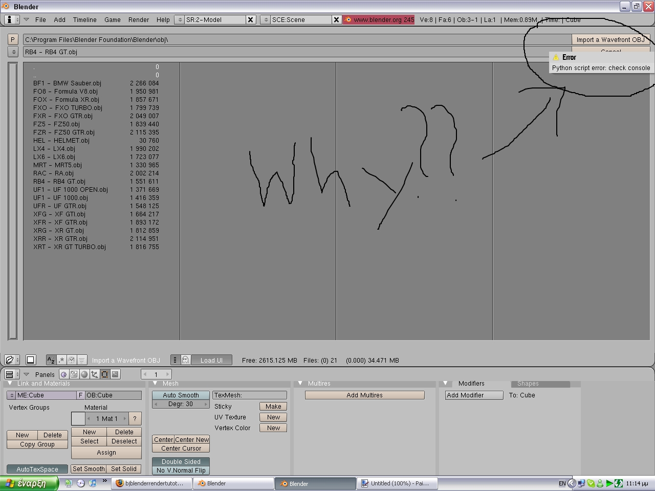Go to parent directory with P button
Image resolution: width=655 pixels, height=491 pixels.
(x=13, y=39)
